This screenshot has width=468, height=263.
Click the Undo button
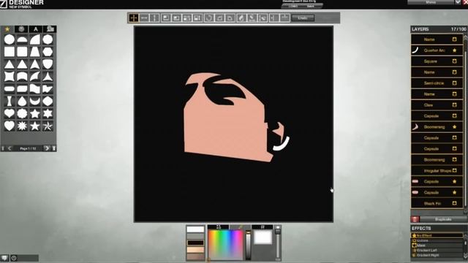[303, 18]
